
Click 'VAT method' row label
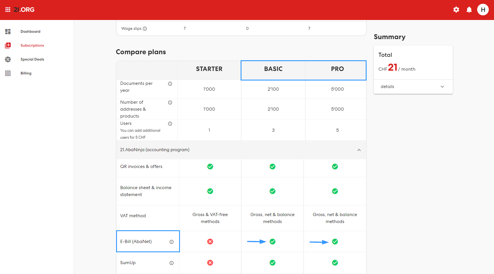133,216
